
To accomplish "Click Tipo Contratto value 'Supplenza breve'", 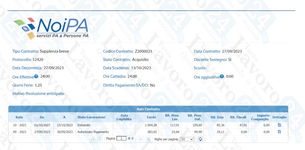I will [x=55, y=51].
